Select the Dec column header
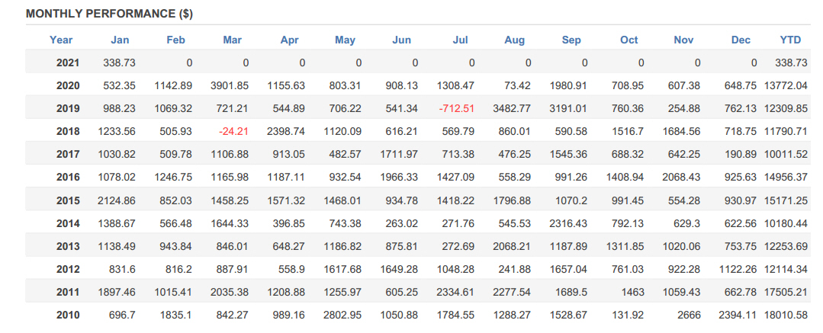 [741, 40]
